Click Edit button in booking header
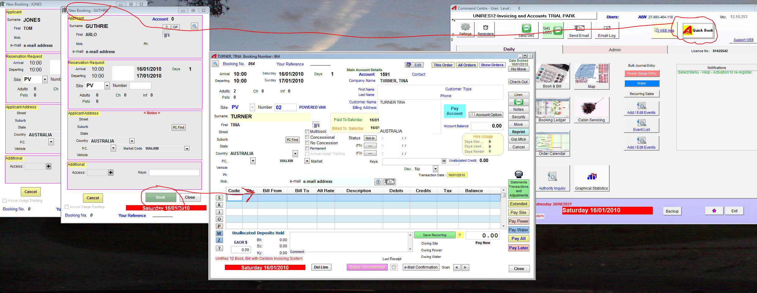The height and width of the screenshot is (293, 757). click(414, 65)
